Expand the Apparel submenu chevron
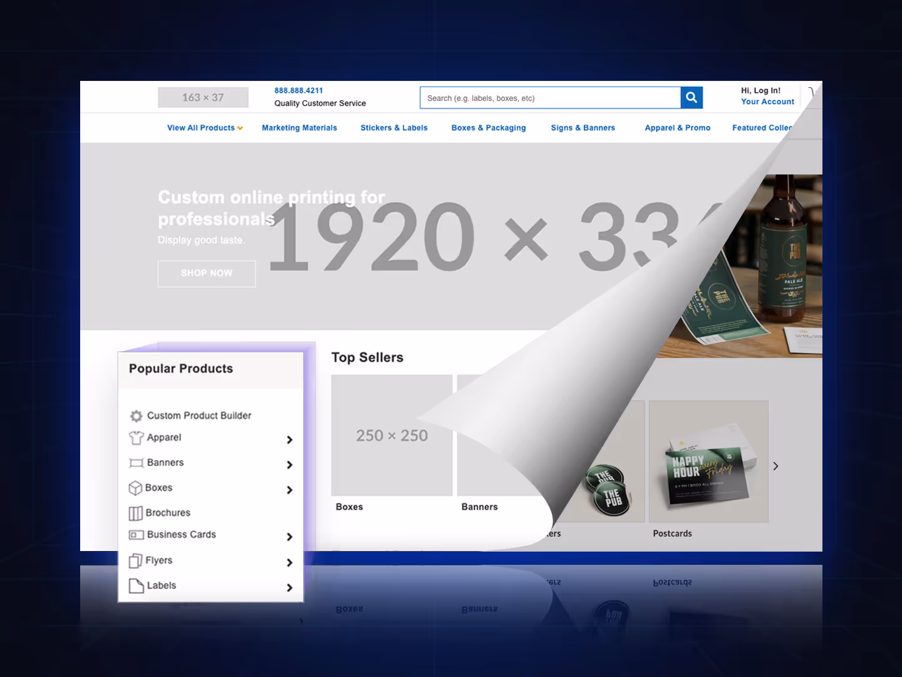The image size is (902, 677). 289,439
